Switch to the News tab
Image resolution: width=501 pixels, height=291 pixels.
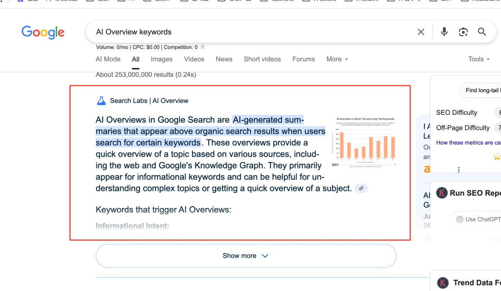224,59
